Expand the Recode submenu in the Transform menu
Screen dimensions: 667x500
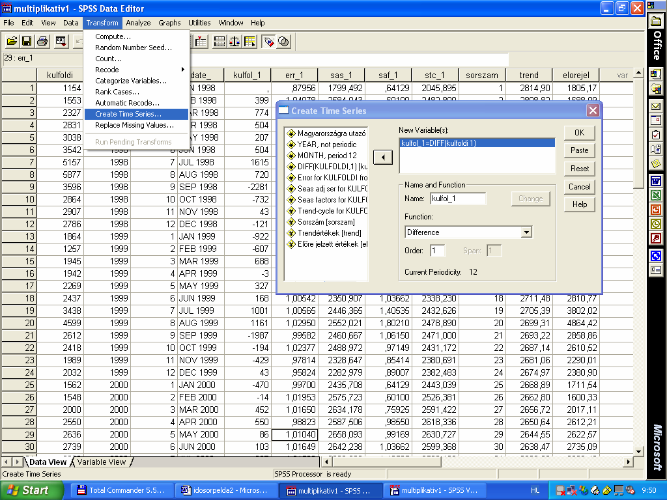click(136, 70)
